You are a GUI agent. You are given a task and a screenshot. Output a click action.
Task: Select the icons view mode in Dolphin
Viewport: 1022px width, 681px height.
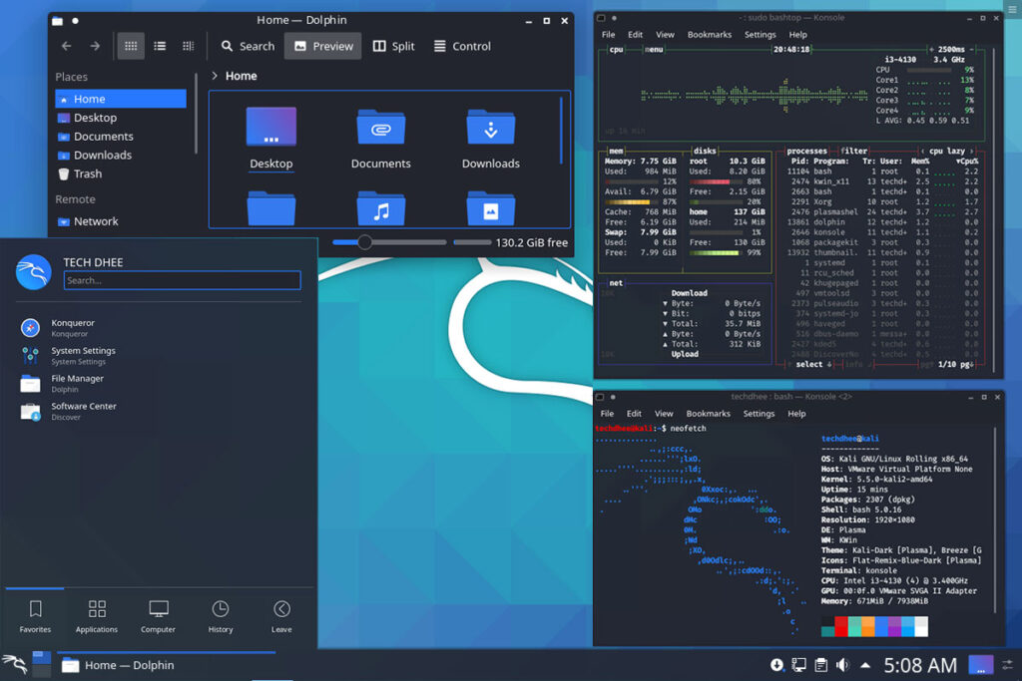point(131,46)
